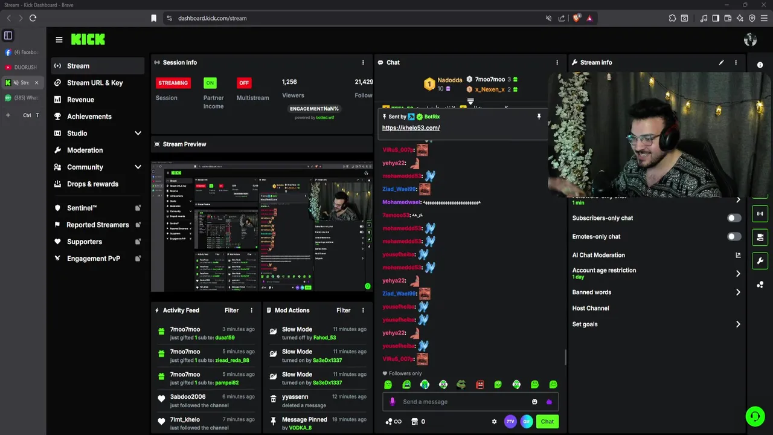Screen dimensions: 773x435
Task: Open Brave extensions puzzle icon
Action: tap(672, 18)
